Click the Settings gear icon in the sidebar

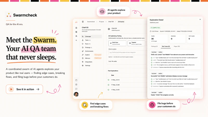[x=83, y=66]
